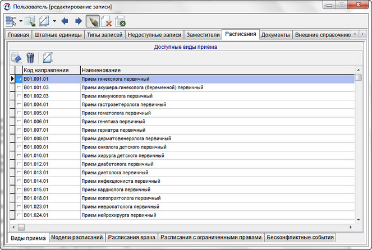This screenshot has height=250, width=372.
Task: Click the edit record document icon in main toolbar
Action: pos(30,21)
